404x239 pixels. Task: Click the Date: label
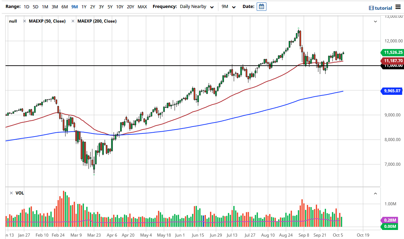point(248,6)
